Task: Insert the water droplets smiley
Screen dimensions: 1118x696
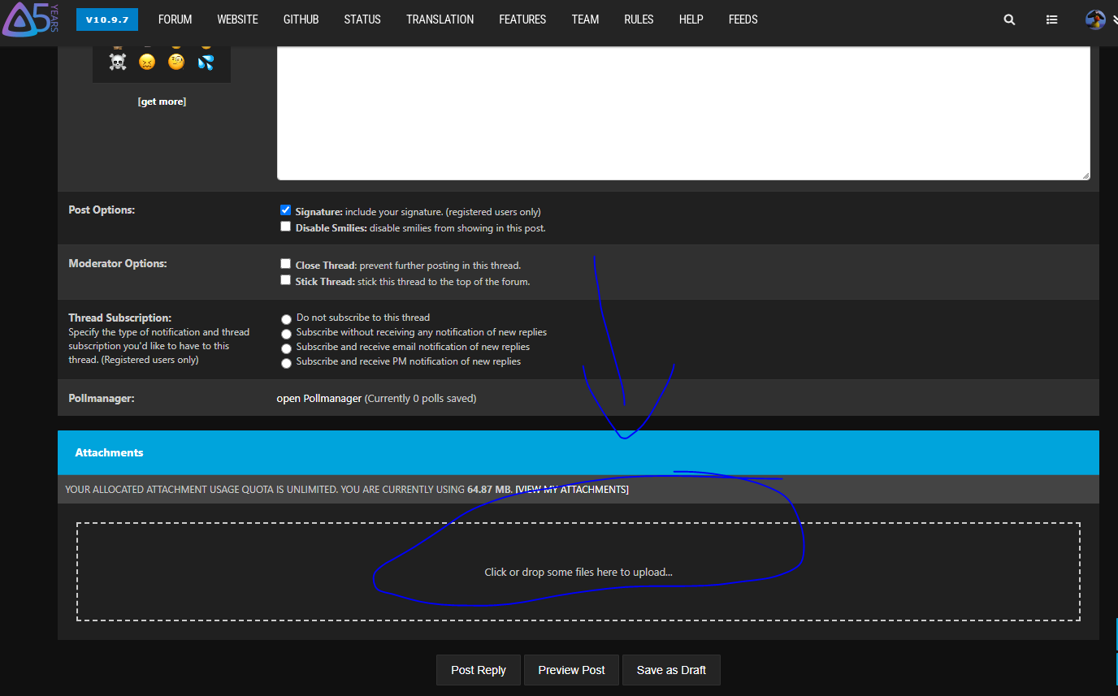Action: click(x=206, y=63)
